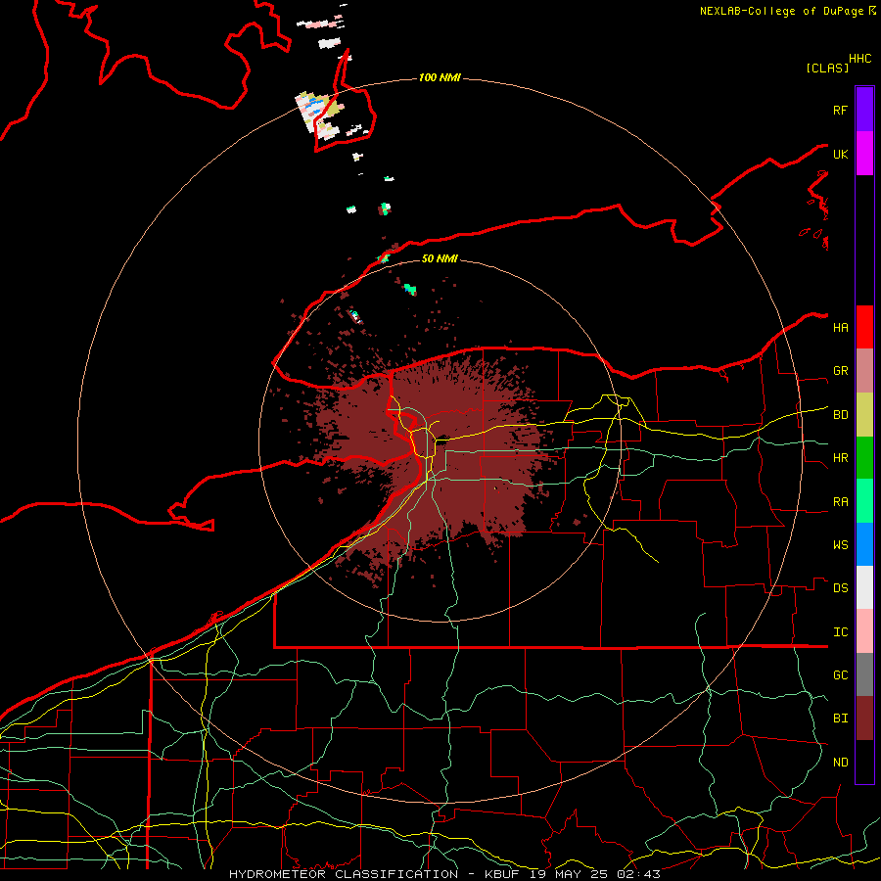881x881 pixels.
Task: Click the BI brown legend swatch
Action: pos(864,719)
